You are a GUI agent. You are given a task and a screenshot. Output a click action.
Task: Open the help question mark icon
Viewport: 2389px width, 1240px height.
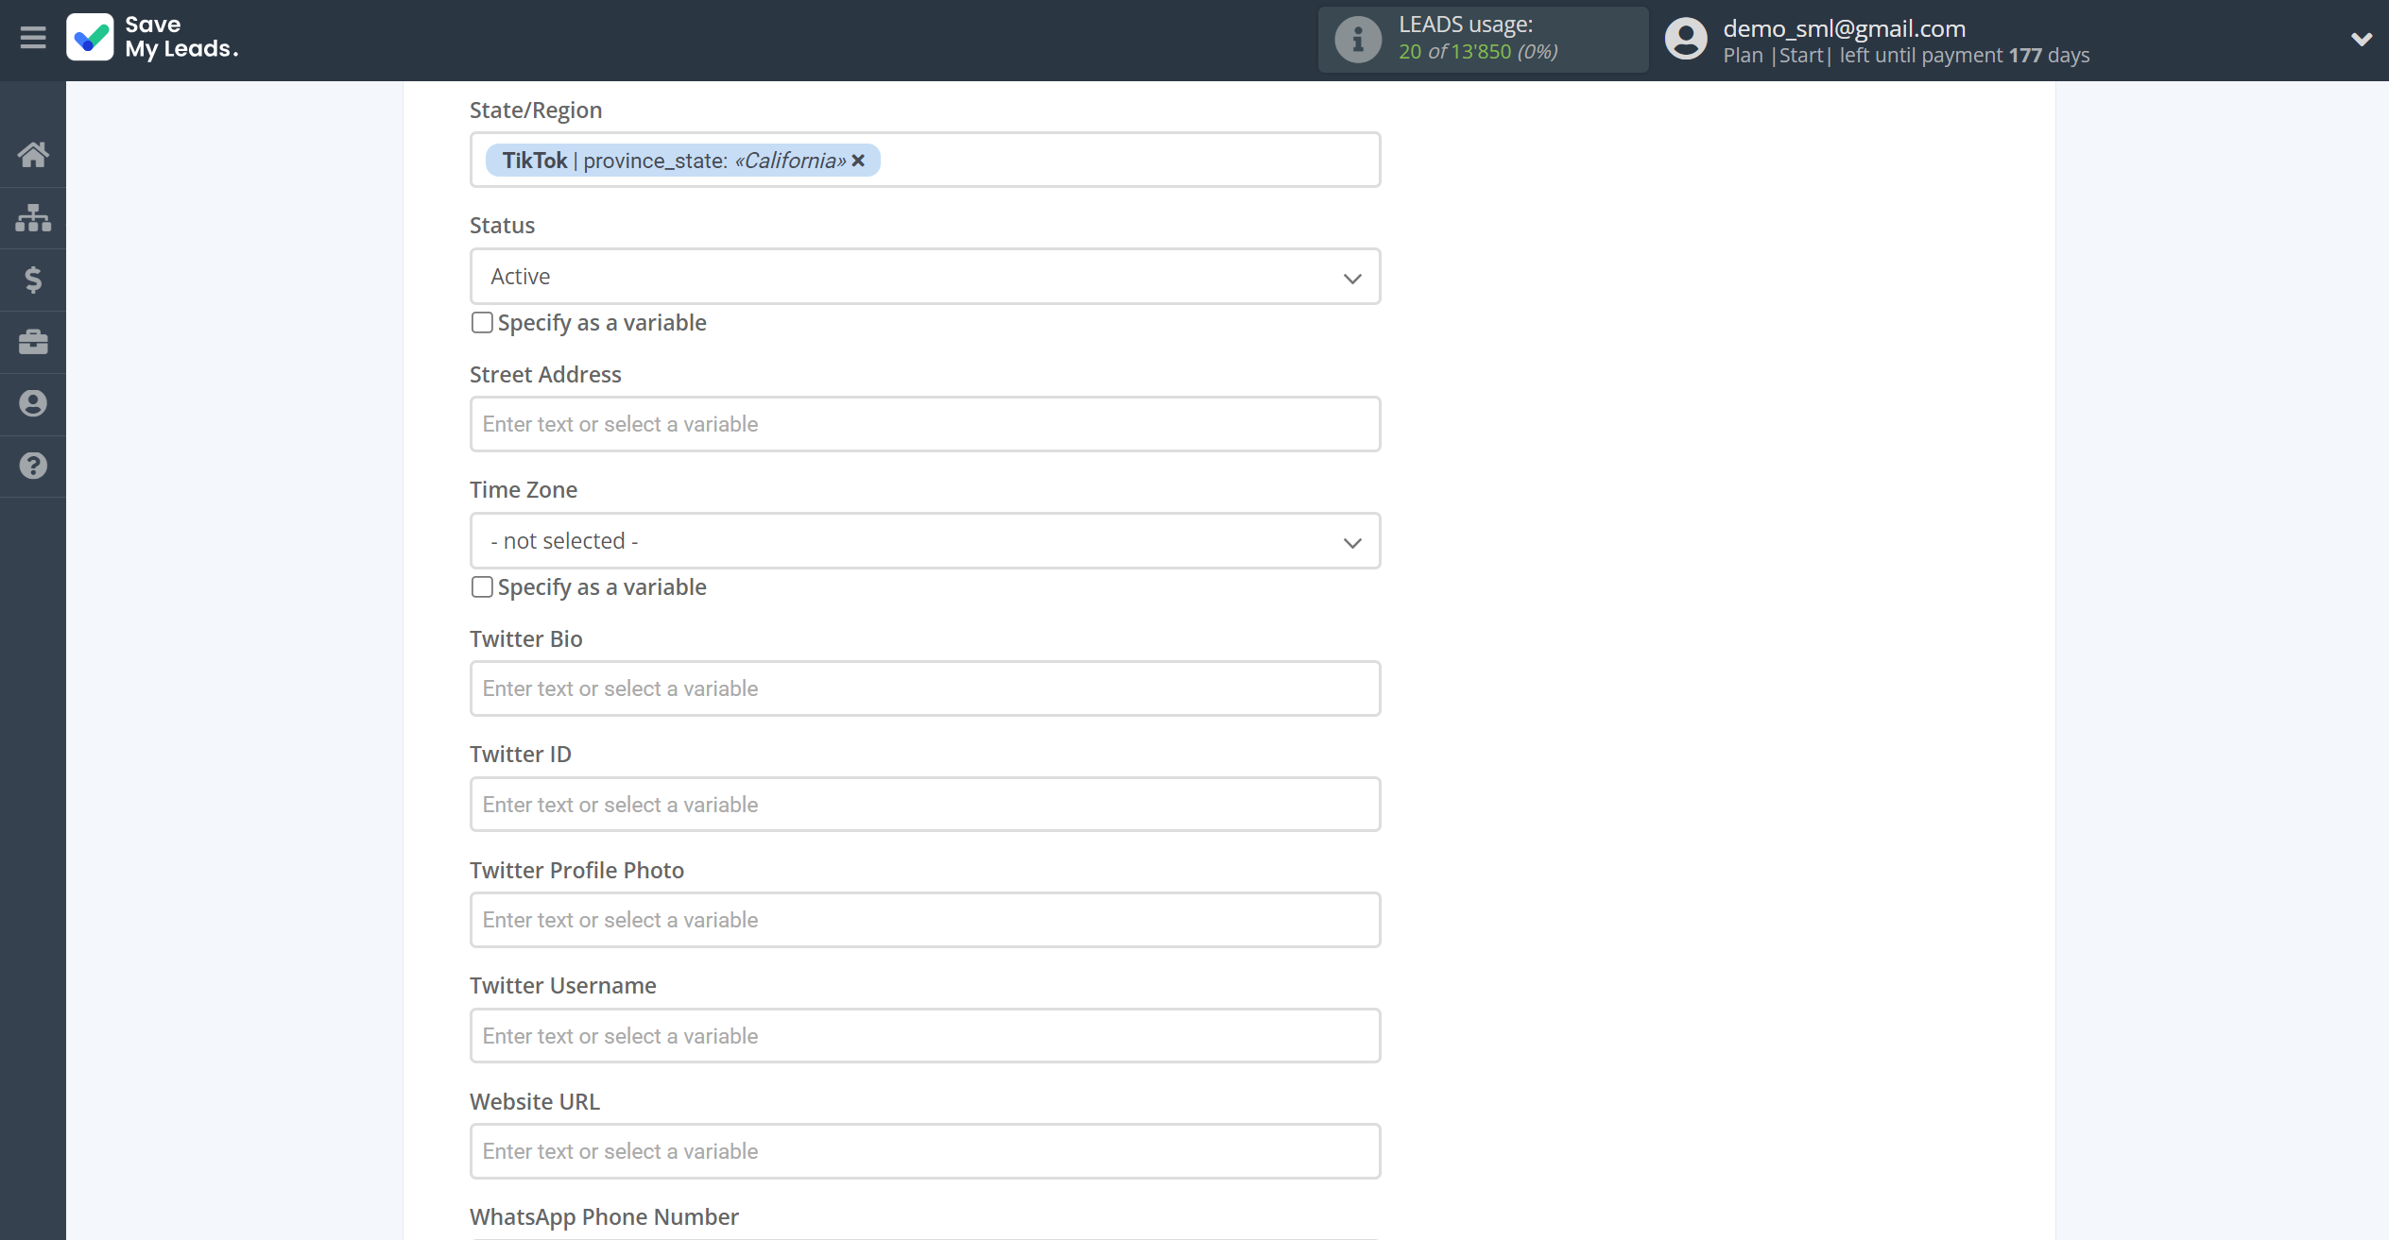point(33,466)
